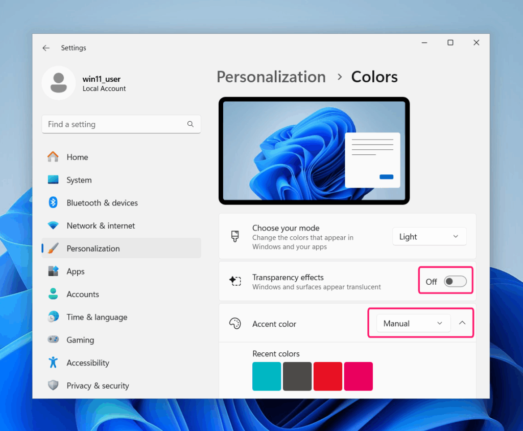Open Accessibility settings
The height and width of the screenshot is (431, 523).
[x=121, y=362]
